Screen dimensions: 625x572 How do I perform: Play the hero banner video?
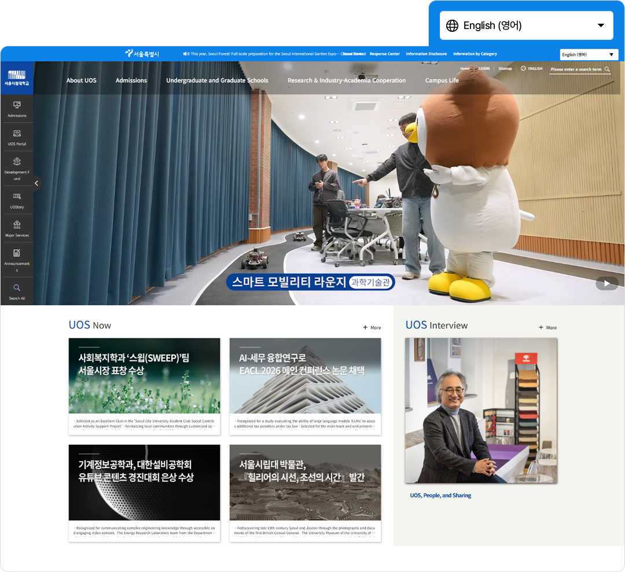coord(607,283)
